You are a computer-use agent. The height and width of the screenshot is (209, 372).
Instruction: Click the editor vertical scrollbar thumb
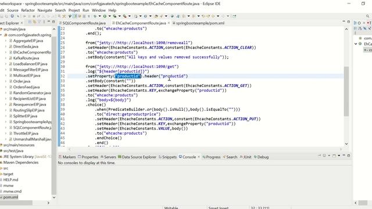(346, 91)
